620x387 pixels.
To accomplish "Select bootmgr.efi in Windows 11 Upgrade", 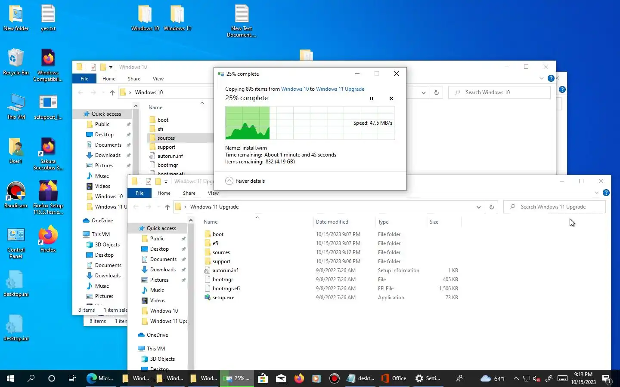I will 226,289.
